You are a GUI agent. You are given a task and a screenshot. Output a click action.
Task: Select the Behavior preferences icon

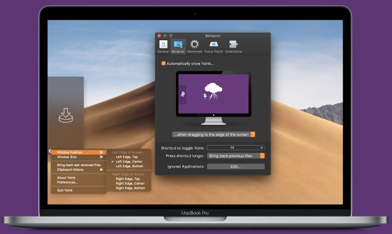click(178, 46)
